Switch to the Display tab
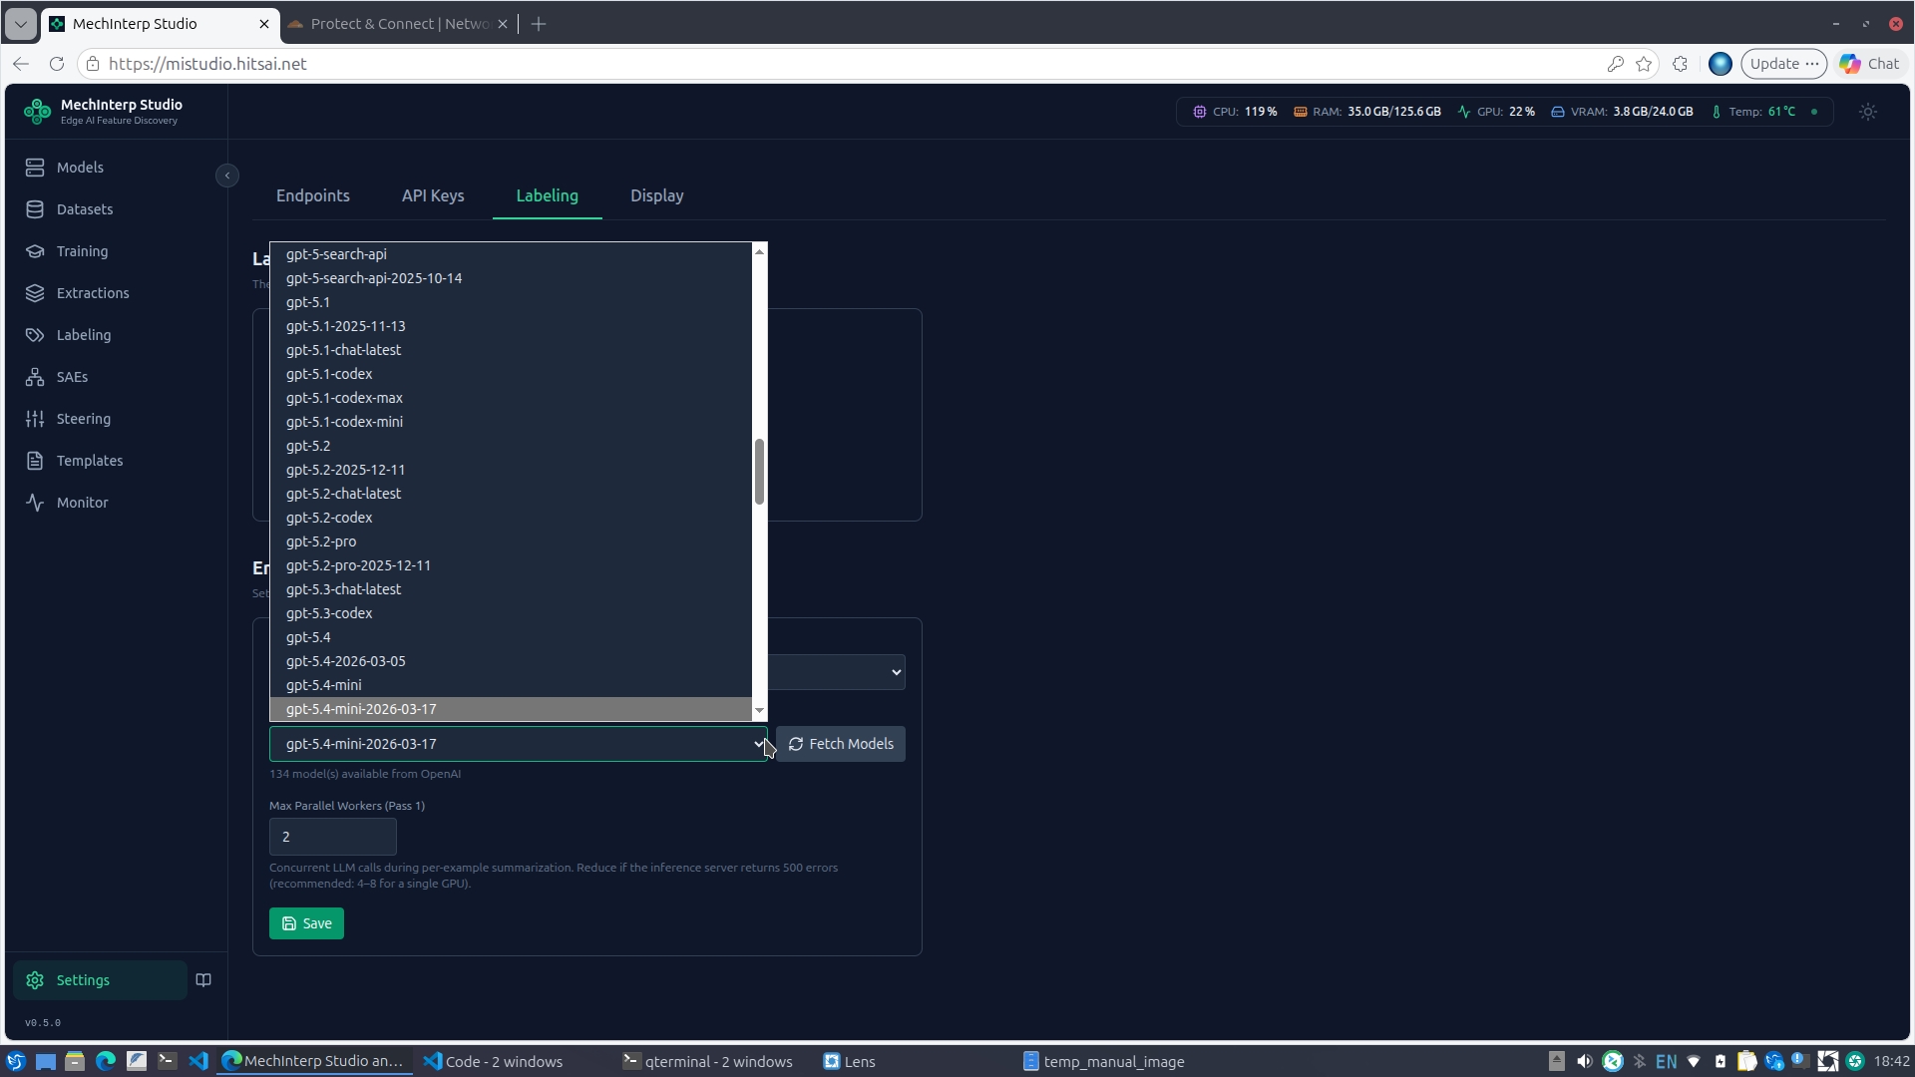This screenshot has height=1077, width=1915. [x=657, y=195]
